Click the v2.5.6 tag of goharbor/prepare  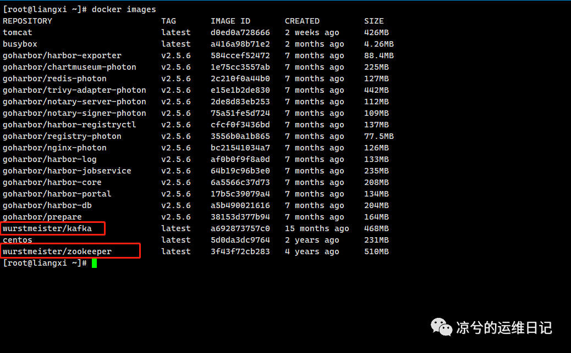coord(176,217)
